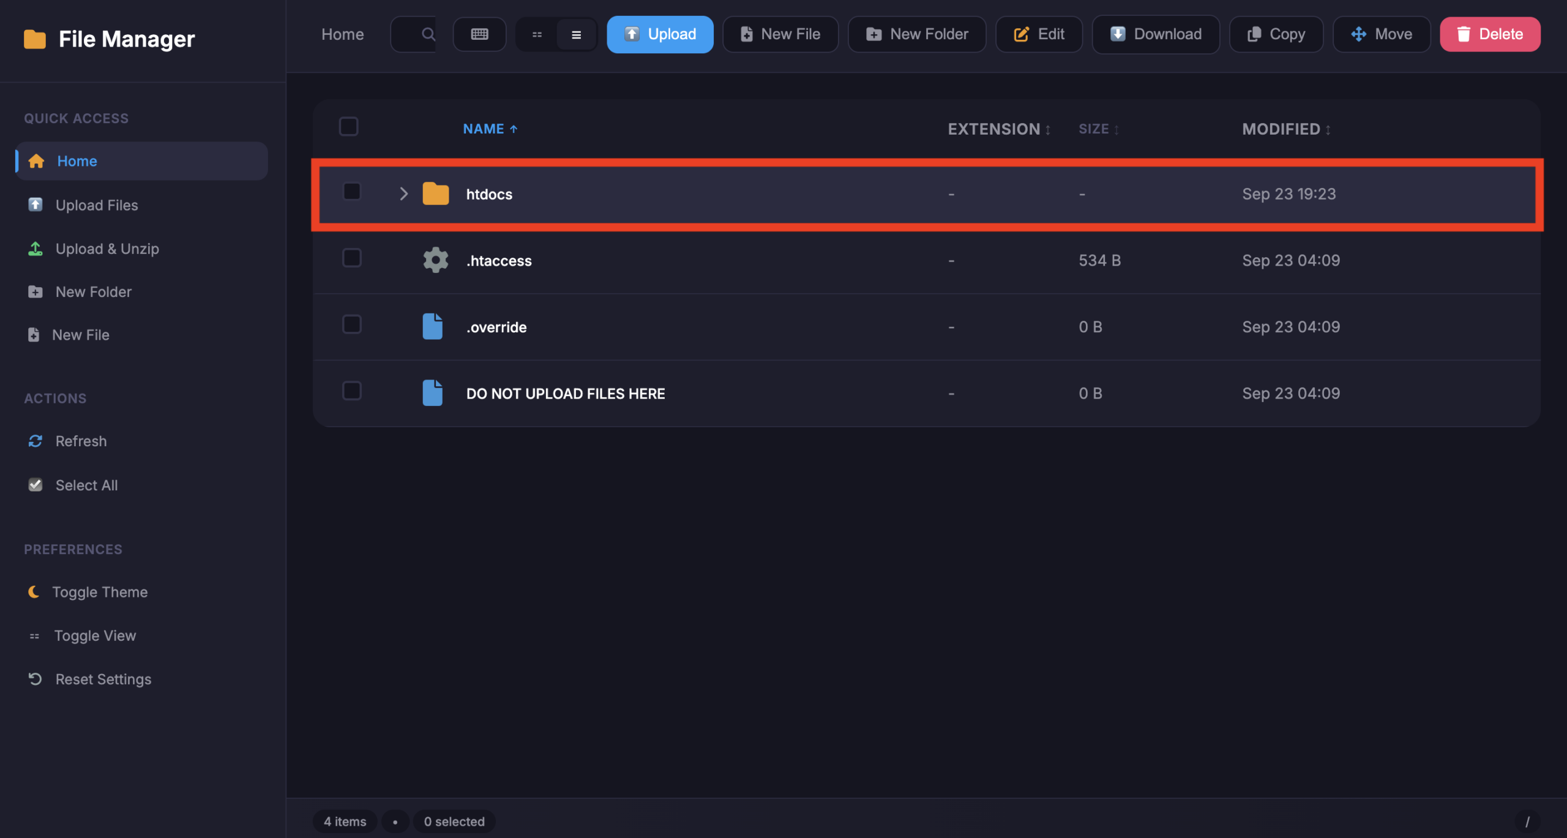The image size is (1567, 838).
Task: Click the gear icon of .htaccess
Action: 436,260
